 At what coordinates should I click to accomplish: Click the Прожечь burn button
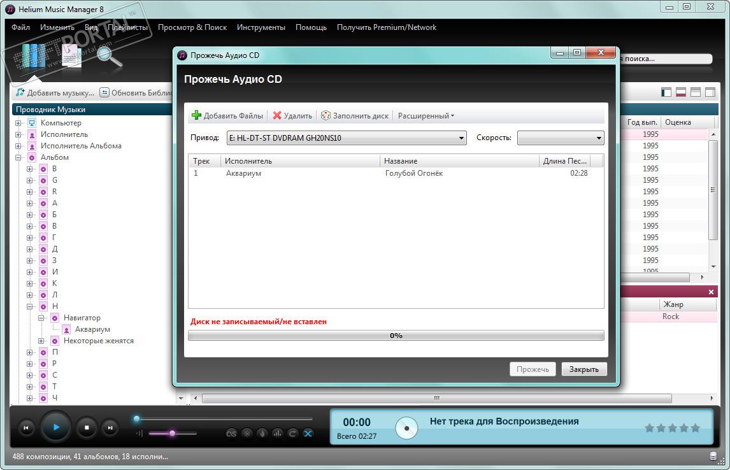533,369
